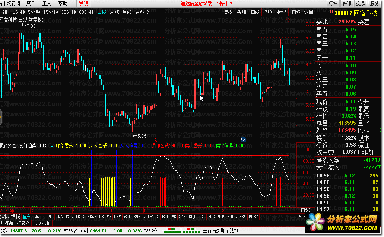This screenshot has height=237, width=384.
Task: Select the DMI indicator tab
Action: [50, 217]
